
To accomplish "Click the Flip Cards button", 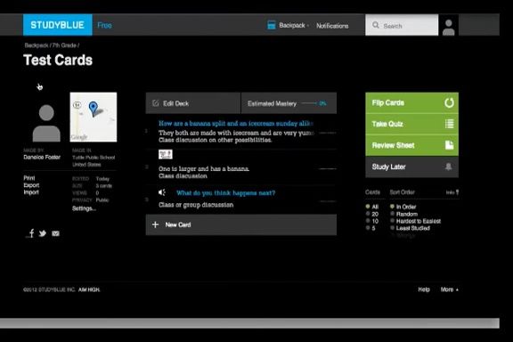I will pos(411,102).
